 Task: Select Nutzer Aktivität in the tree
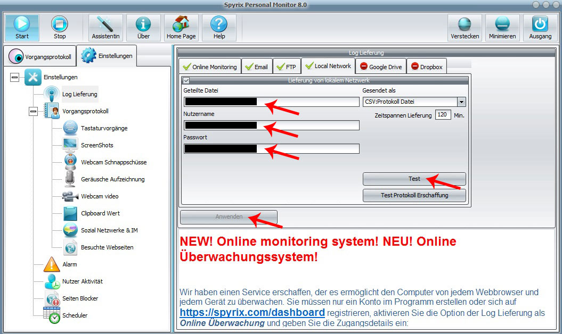(x=83, y=281)
